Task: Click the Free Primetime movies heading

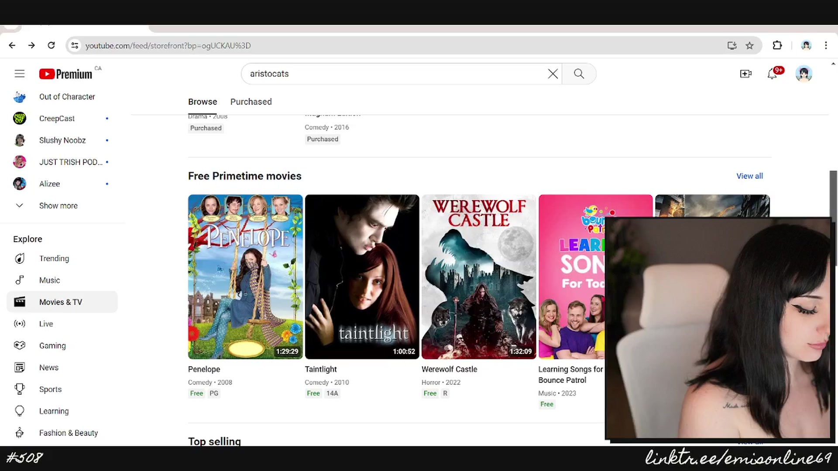Action: 244,176
